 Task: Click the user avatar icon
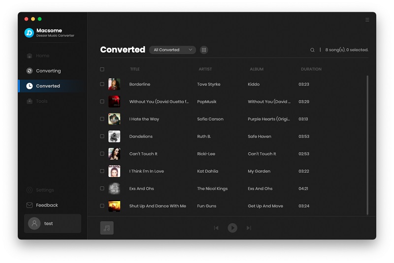[x=34, y=223]
